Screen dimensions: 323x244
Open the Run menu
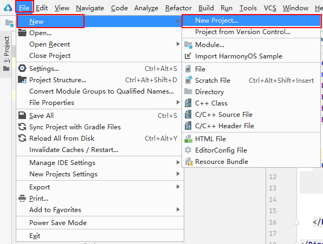pyautogui.click(x=227, y=8)
